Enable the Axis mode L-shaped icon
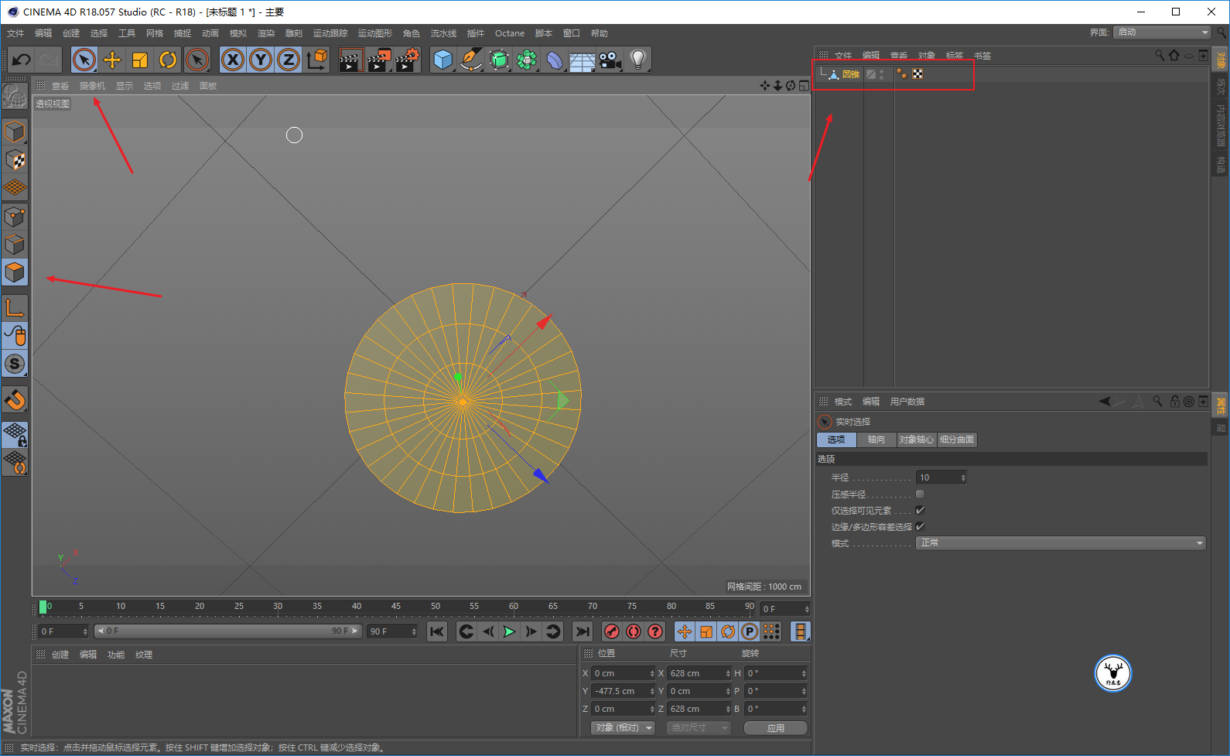This screenshot has height=756, width=1230. coord(15,308)
